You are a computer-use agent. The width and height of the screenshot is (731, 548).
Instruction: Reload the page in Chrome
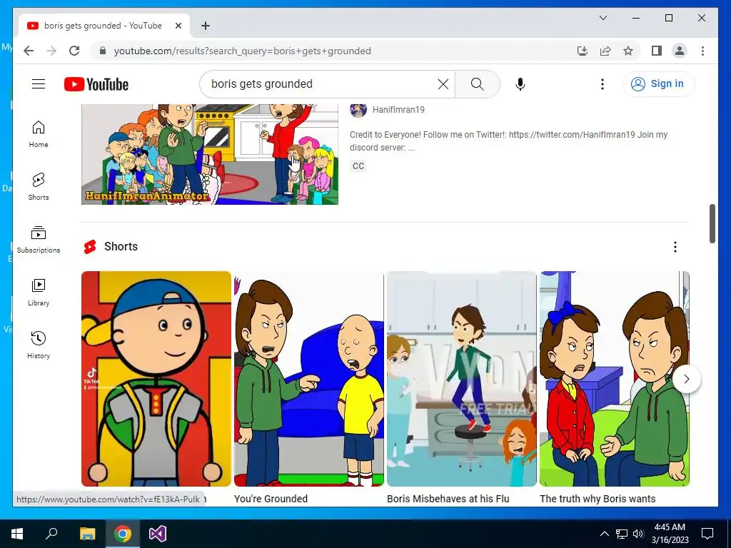(74, 51)
